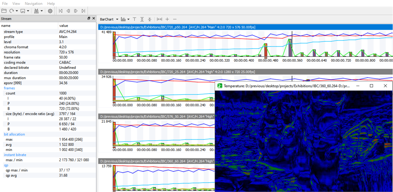This screenshot has height=192, width=393.
Task: Jump to the first frame
Action: pos(61,11)
